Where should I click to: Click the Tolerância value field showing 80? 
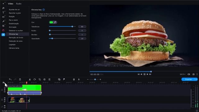[x=82, y=27]
